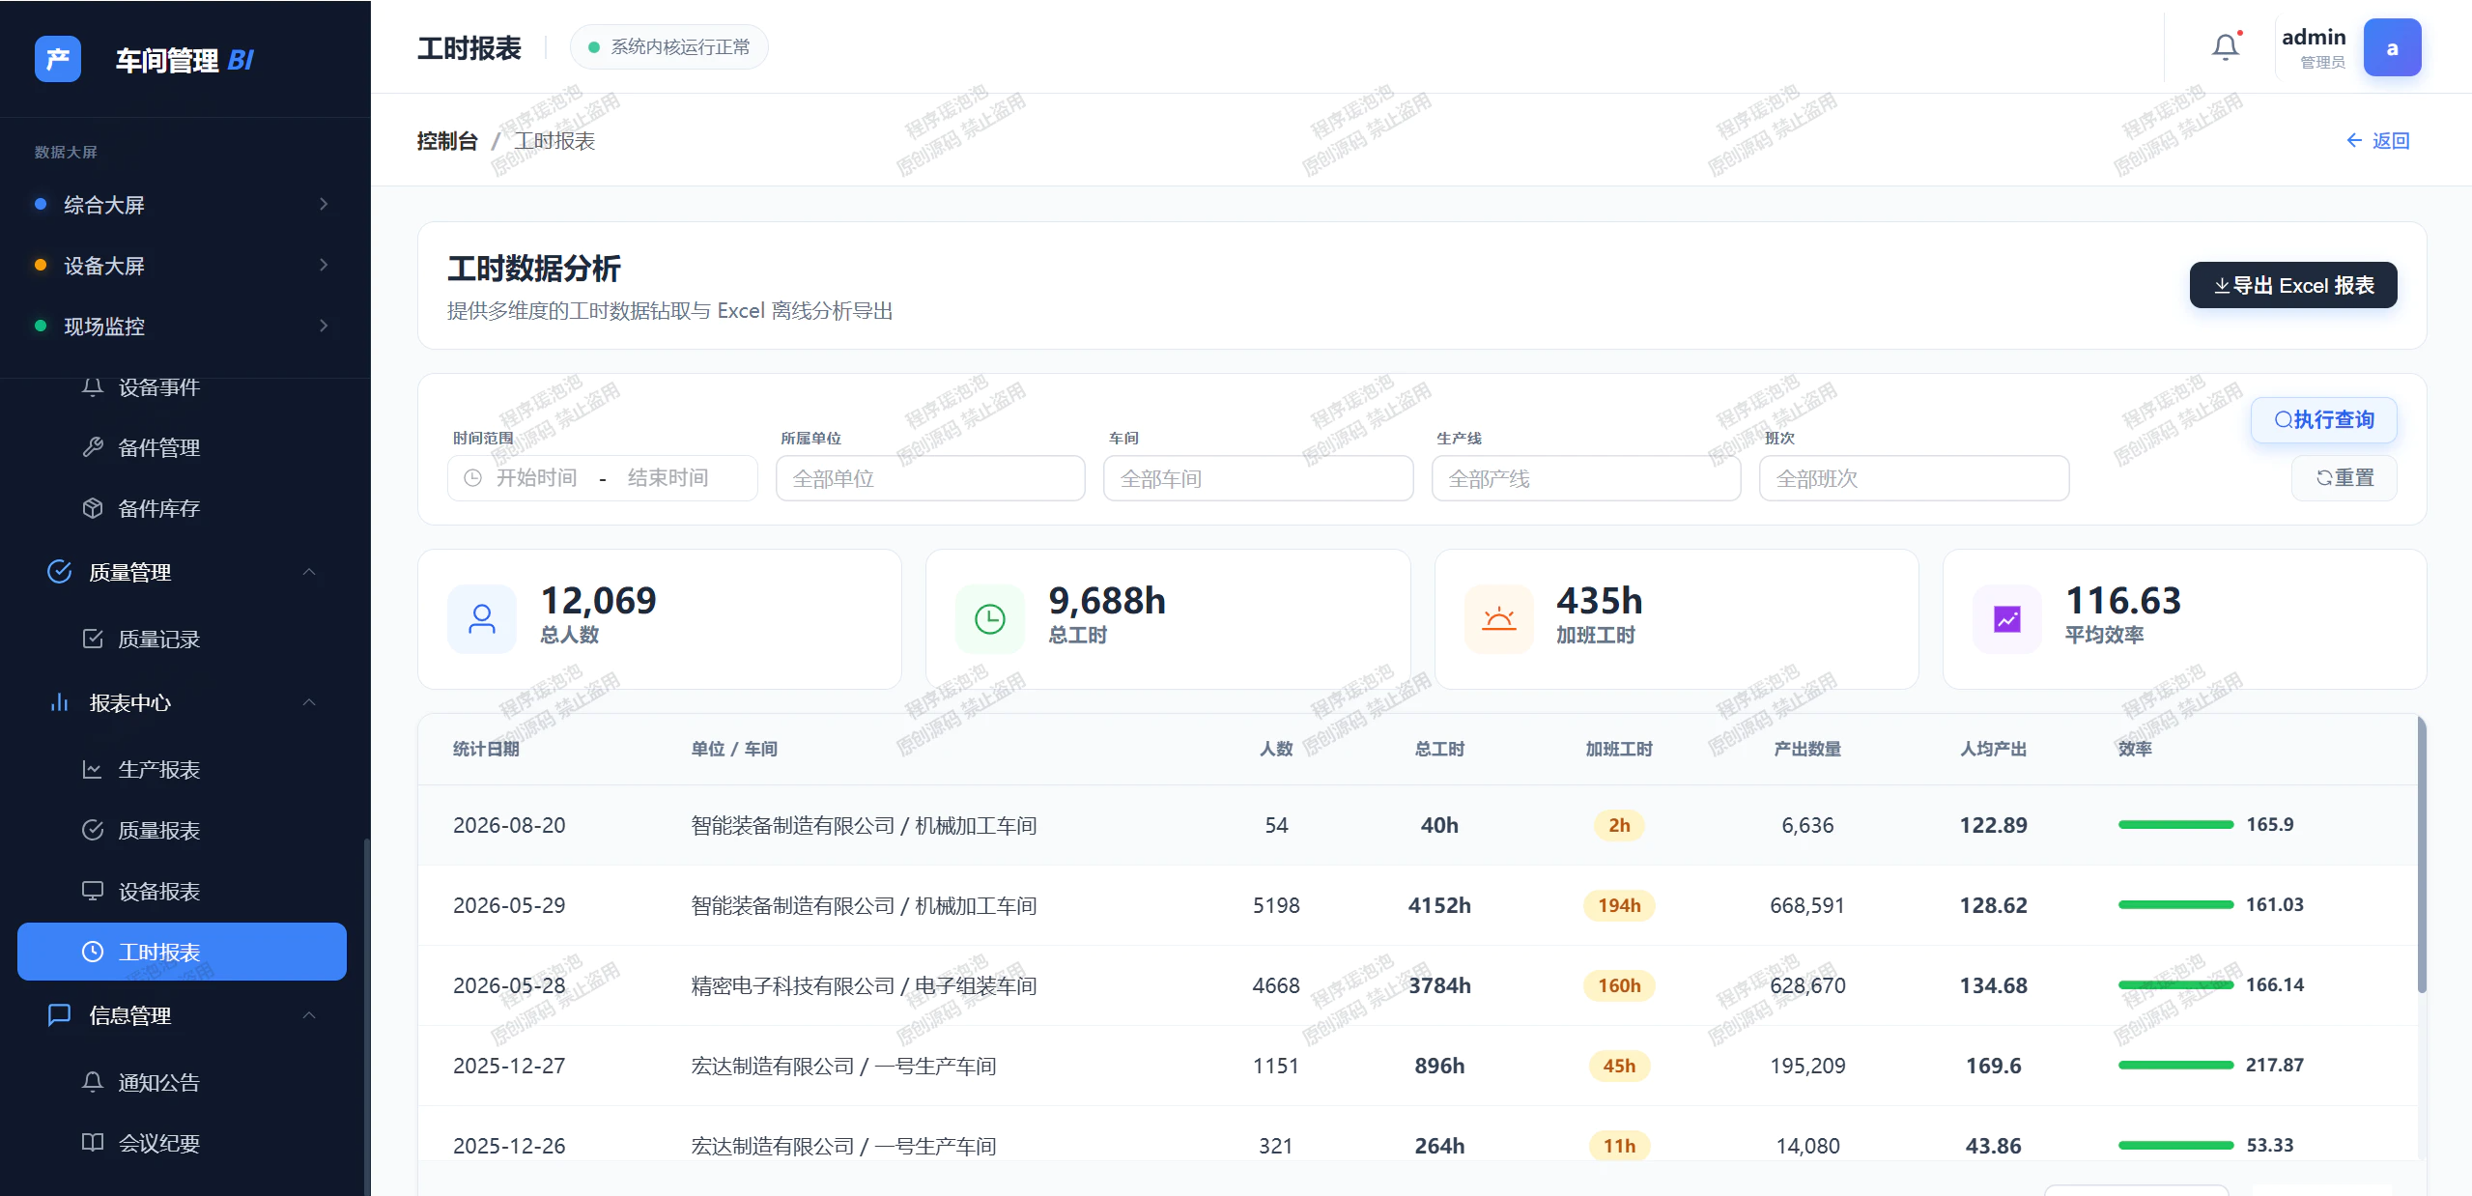Open the 全部车间 dropdown

(x=1258, y=478)
